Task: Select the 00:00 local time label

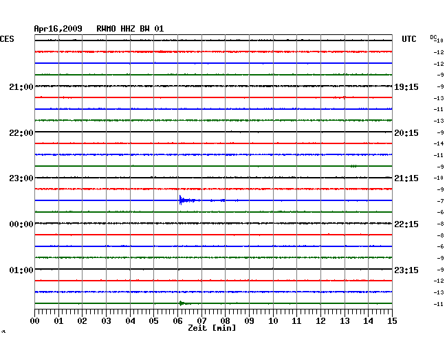Action: 21,224
